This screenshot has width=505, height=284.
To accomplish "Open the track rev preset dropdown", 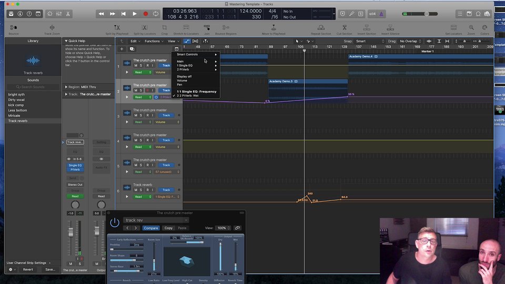I will (x=156, y=220).
